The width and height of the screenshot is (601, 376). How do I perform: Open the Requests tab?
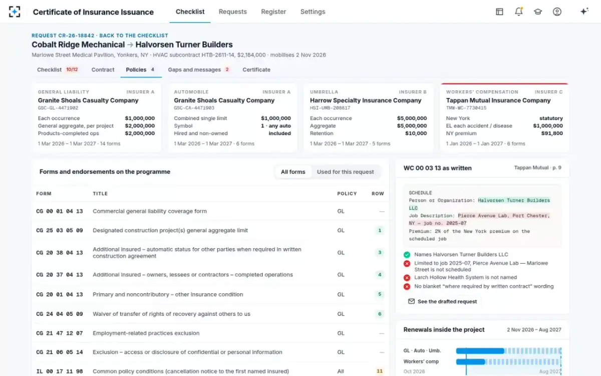(233, 12)
